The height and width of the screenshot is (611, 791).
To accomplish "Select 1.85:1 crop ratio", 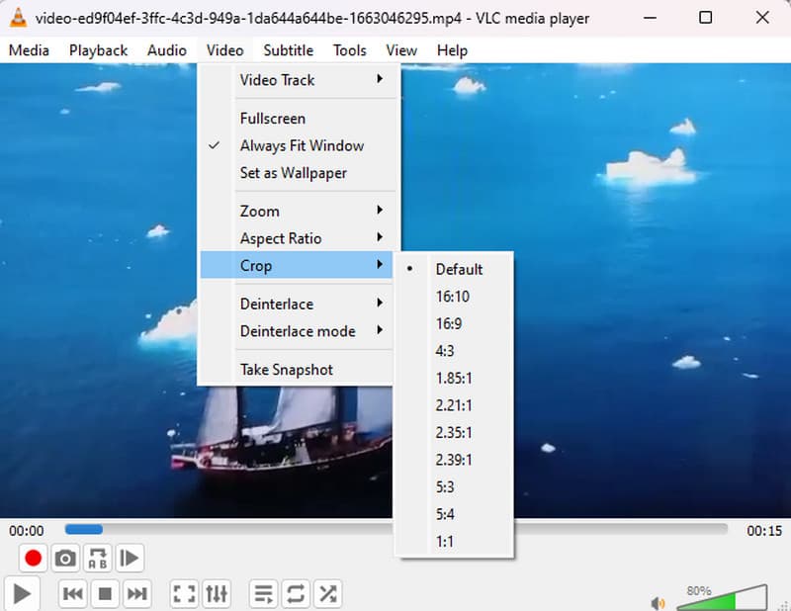I will click(x=454, y=378).
